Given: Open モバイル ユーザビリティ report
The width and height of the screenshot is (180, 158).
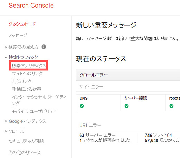Looking at the screenshot, I should click(34, 111).
